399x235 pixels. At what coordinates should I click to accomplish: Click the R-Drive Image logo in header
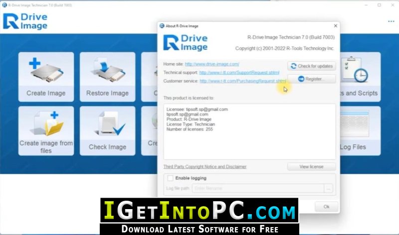tap(25, 21)
